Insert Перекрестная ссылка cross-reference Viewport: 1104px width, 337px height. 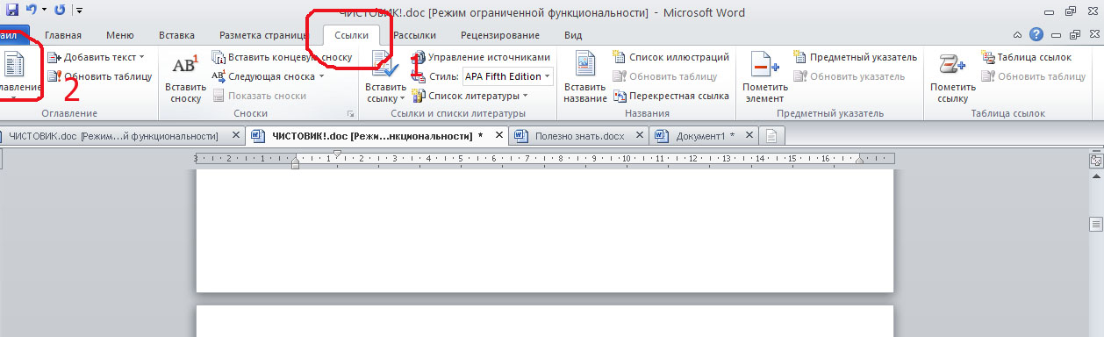(671, 96)
